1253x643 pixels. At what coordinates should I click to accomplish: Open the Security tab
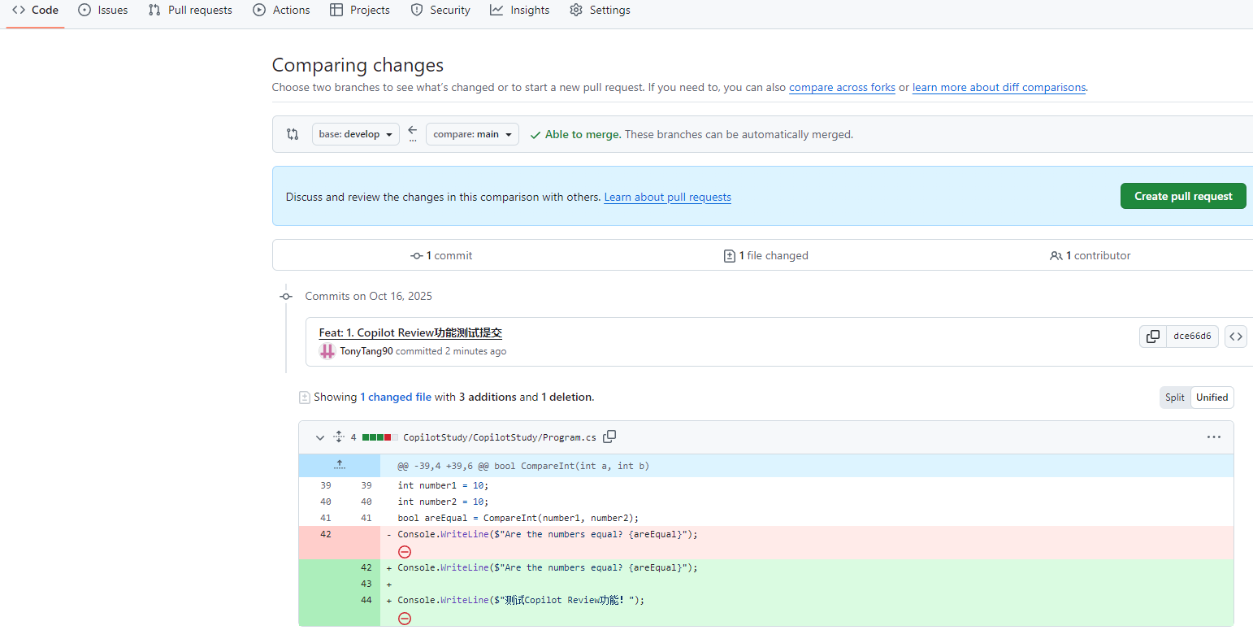click(440, 11)
